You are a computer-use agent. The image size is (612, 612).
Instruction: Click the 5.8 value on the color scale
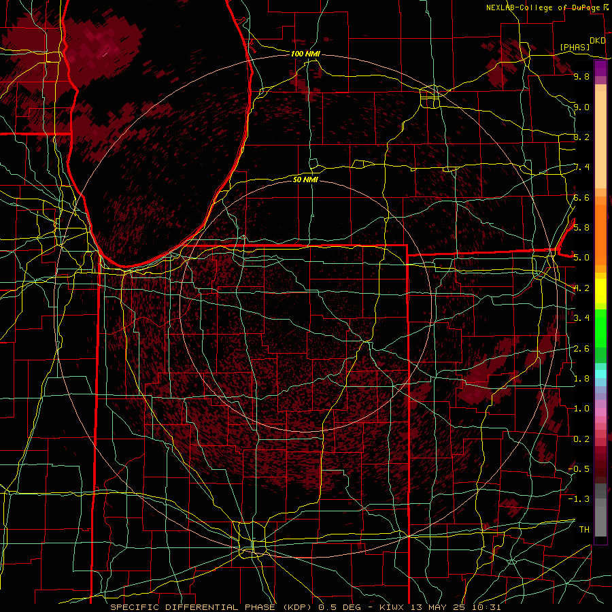[x=581, y=228]
